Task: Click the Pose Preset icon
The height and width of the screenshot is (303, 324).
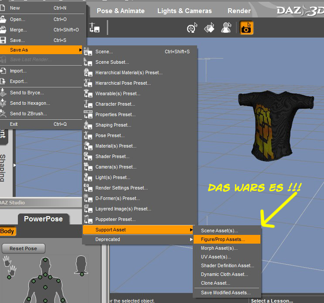Action: pos(88,135)
